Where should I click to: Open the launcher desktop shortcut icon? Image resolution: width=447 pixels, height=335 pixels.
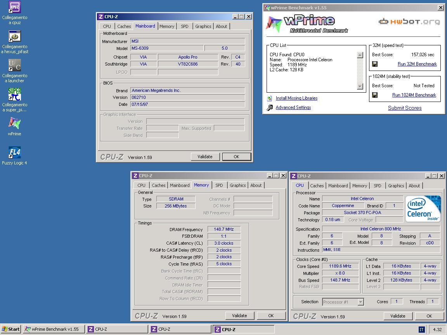(x=14, y=65)
